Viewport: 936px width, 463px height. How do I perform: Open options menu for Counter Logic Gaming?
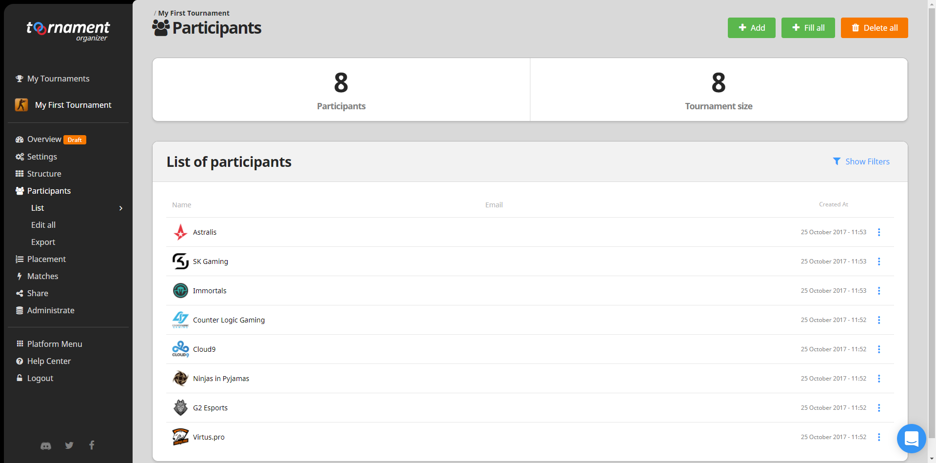click(x=879, y=320)
